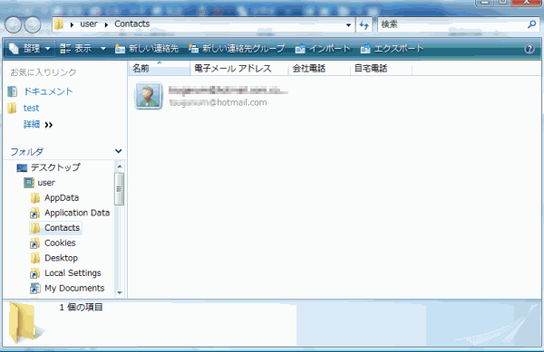Click the refresh arrows icon beside address bar
The image size is (544, 352).
click(x=364, y=24)
